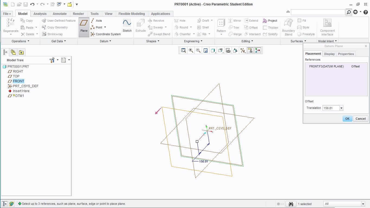Open the File menu

tap(7, 14)
